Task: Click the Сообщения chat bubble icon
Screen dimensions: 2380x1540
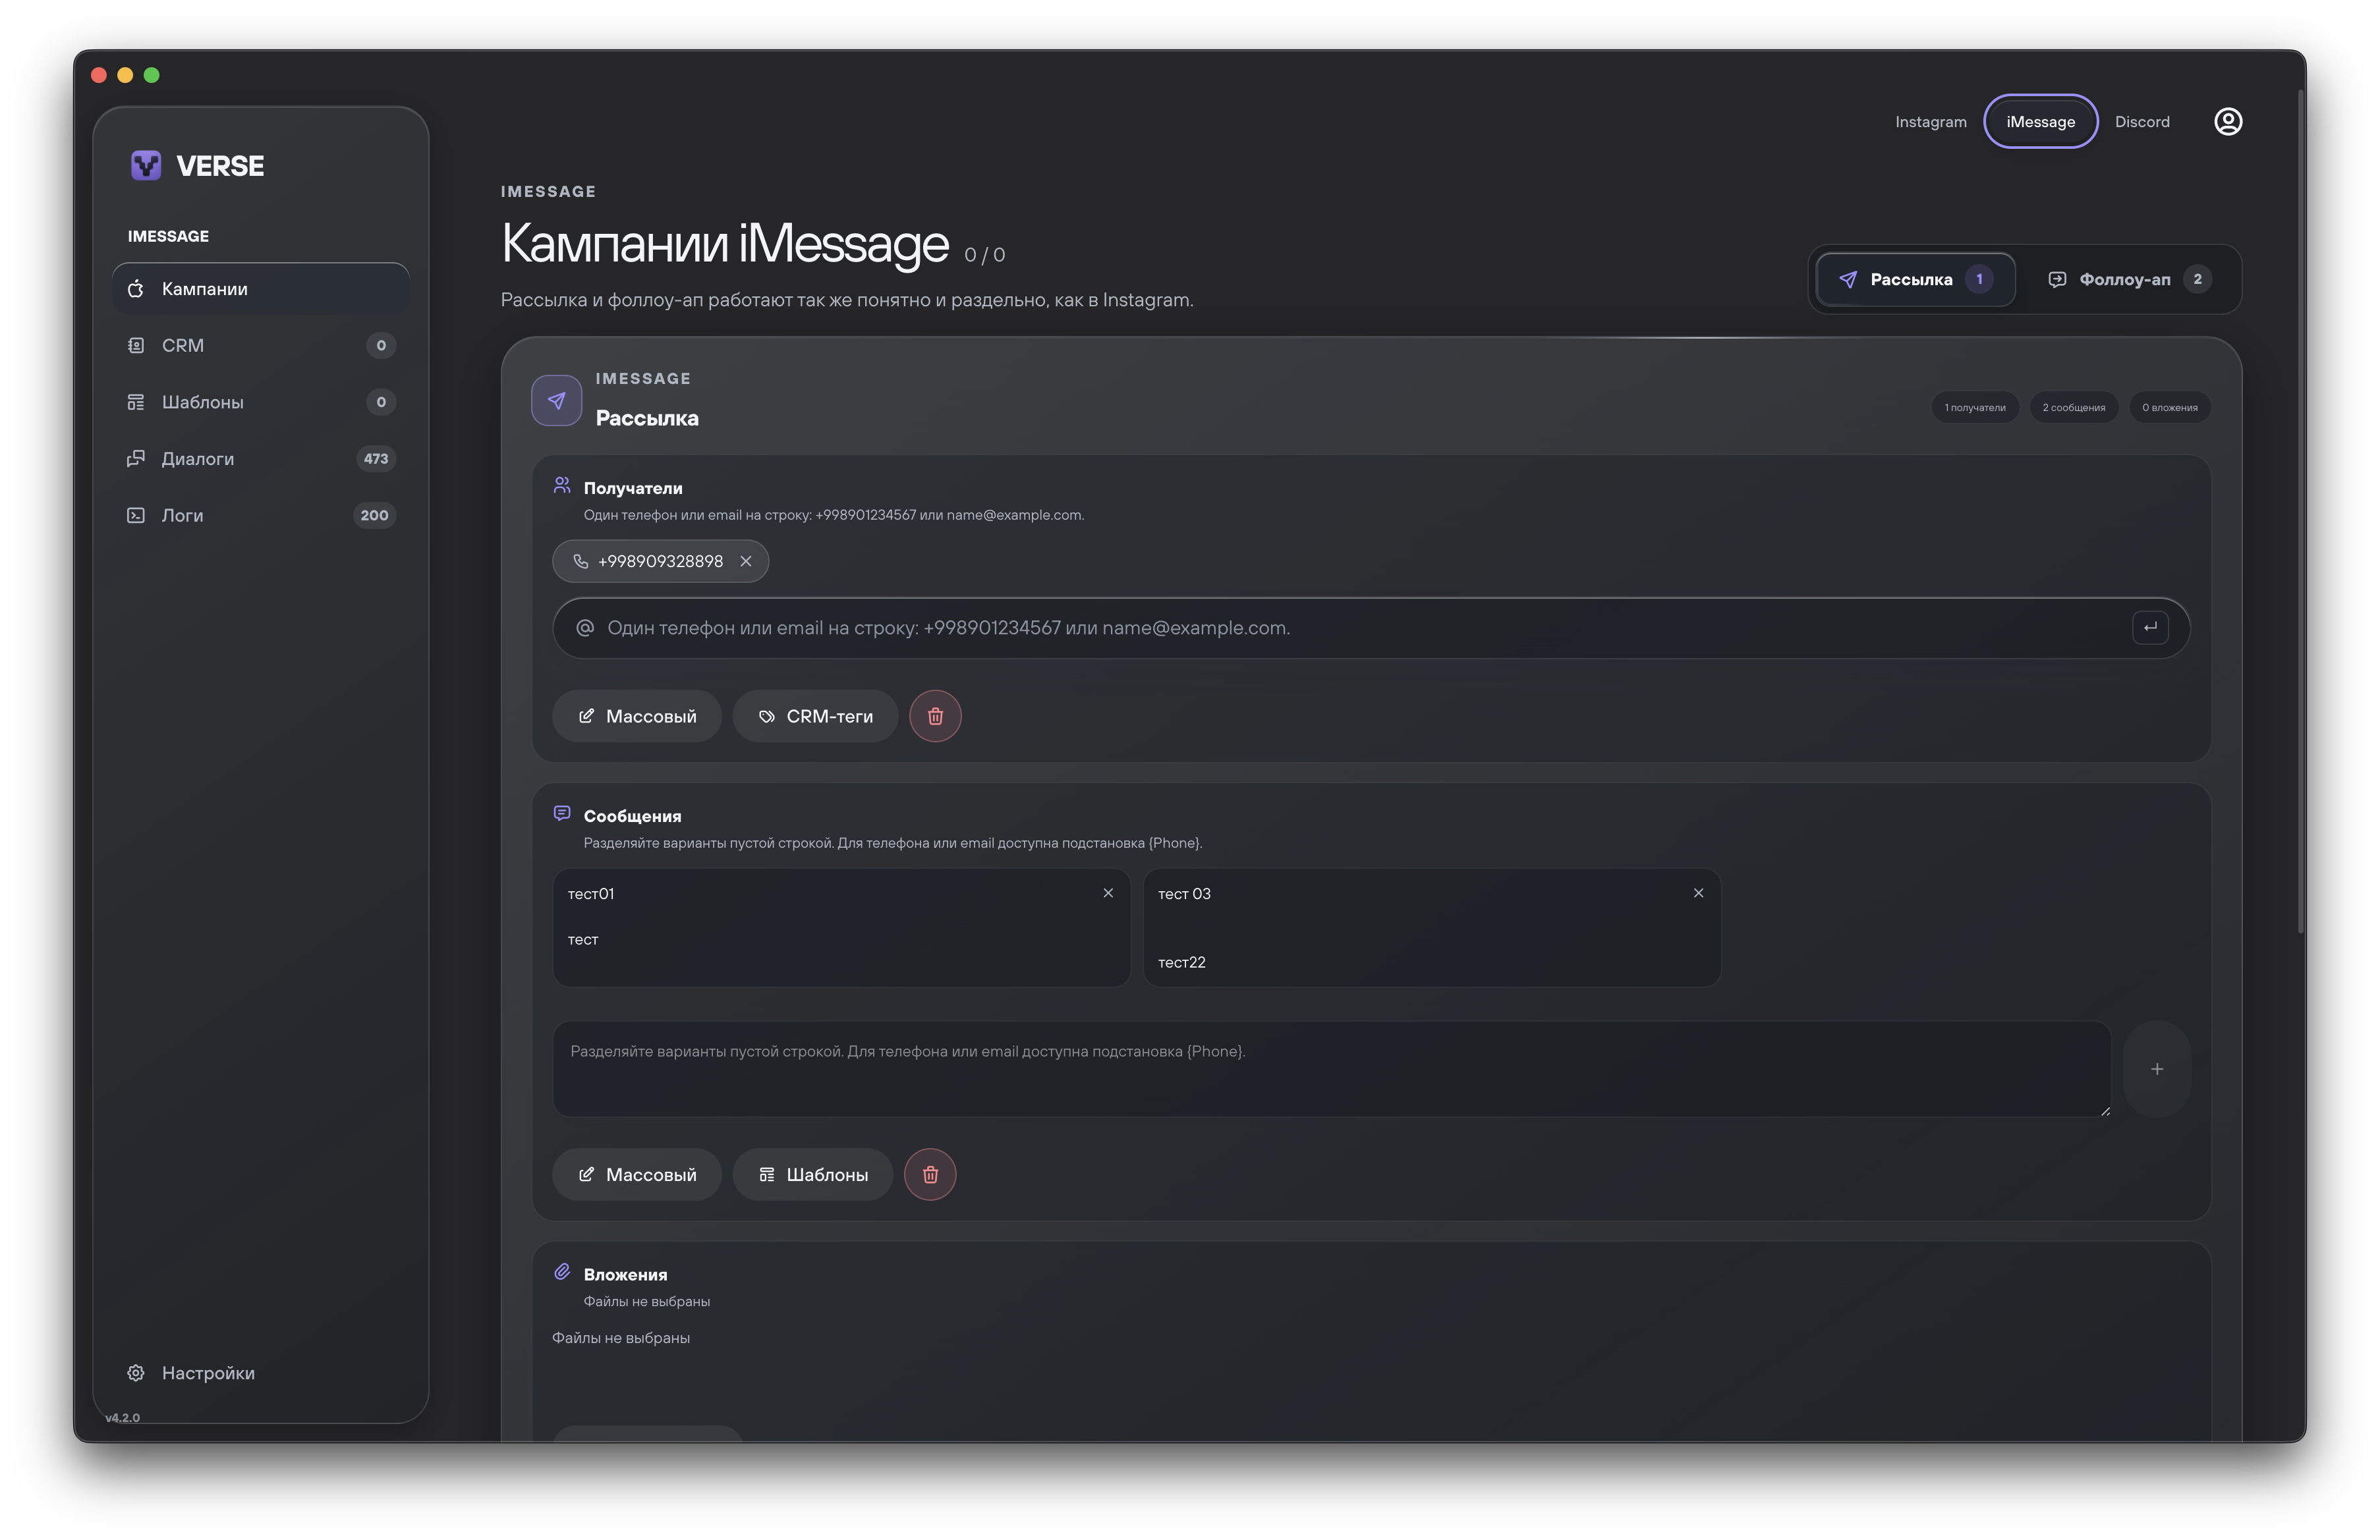Action: pos(562,812)
